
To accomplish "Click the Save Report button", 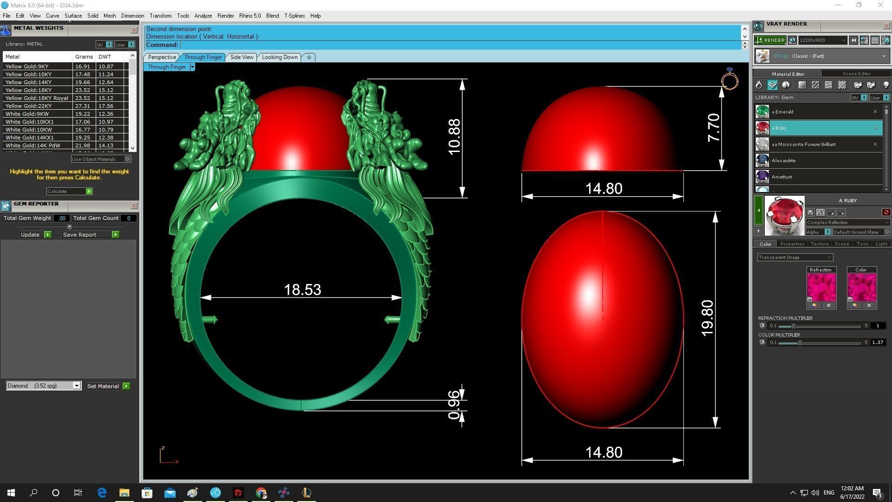I will (x=91, y=235).
